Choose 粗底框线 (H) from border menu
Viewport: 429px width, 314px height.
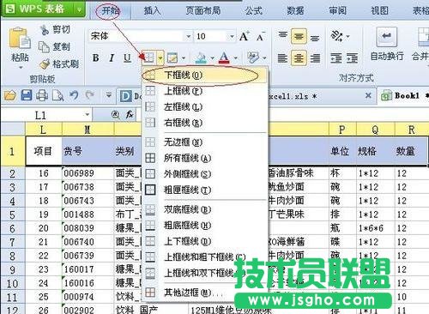pos(205,226)
